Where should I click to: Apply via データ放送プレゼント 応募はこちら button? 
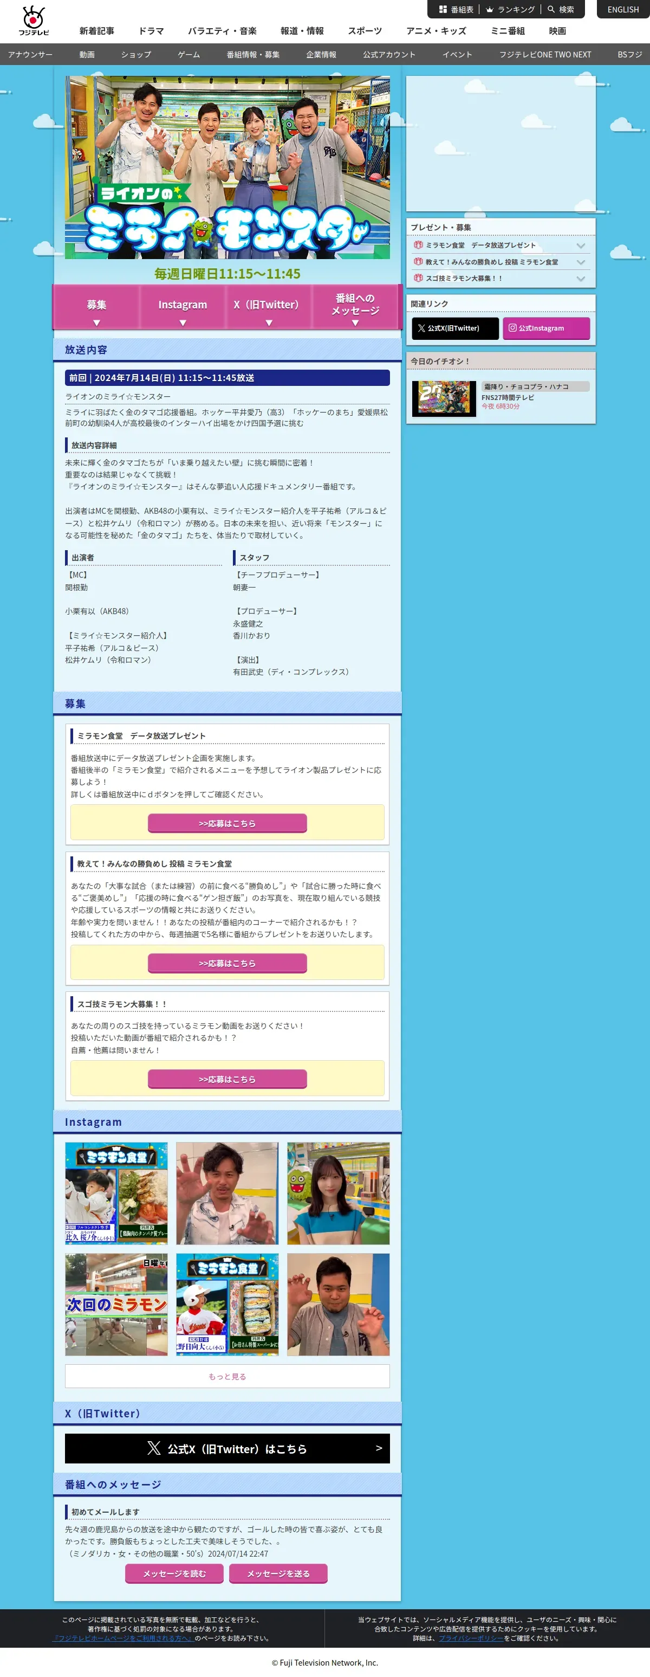click(227, 823)
